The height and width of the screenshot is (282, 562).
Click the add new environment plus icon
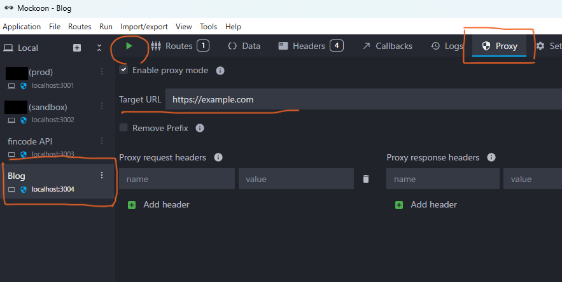point(77,48)
